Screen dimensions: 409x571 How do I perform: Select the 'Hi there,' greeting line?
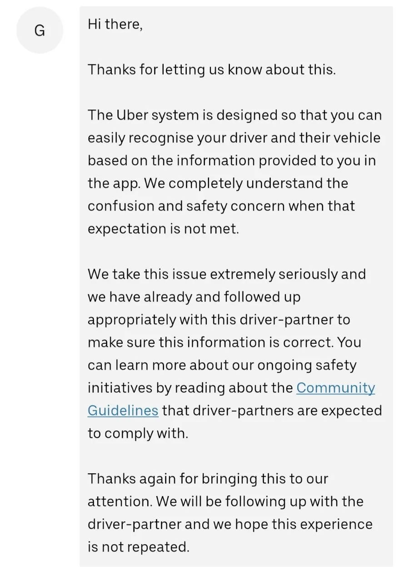115,25
